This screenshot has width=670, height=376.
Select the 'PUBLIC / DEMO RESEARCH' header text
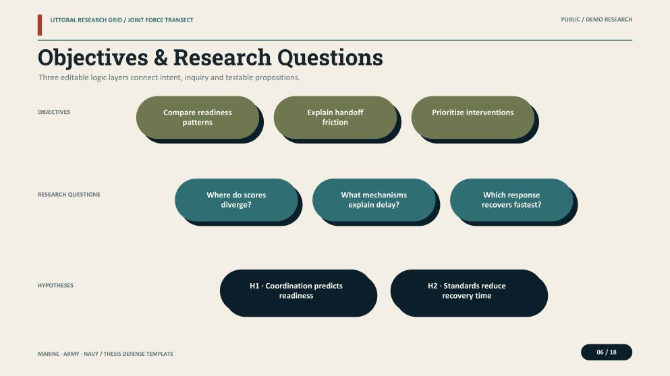(596, 20)
